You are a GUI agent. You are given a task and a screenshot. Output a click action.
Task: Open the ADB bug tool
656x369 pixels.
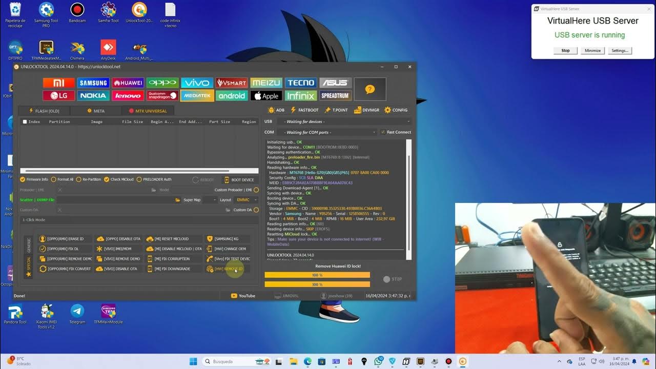click(276, 110)
